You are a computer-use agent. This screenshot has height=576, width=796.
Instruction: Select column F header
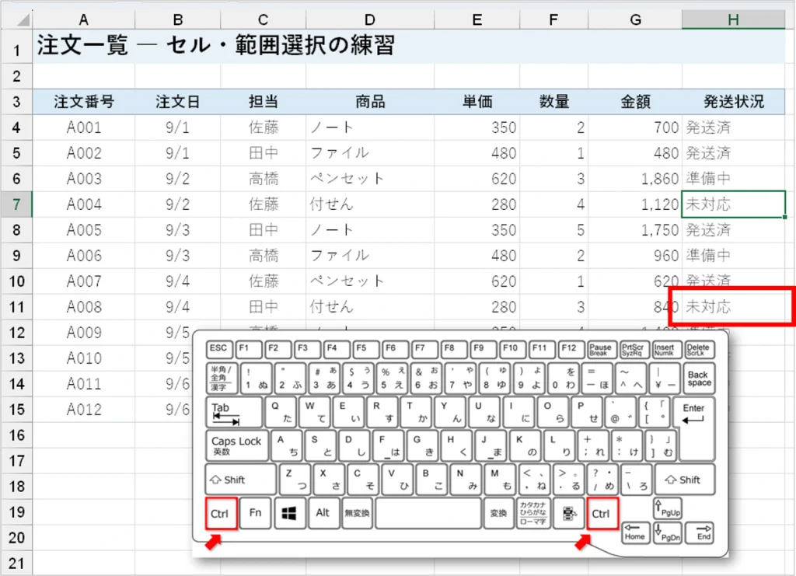click(x=553, y=19)
